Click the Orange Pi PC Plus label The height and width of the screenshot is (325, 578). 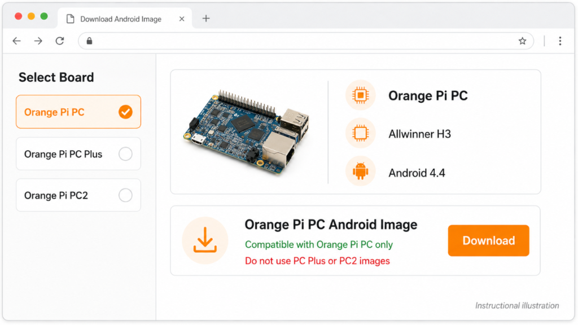point(63,154)
